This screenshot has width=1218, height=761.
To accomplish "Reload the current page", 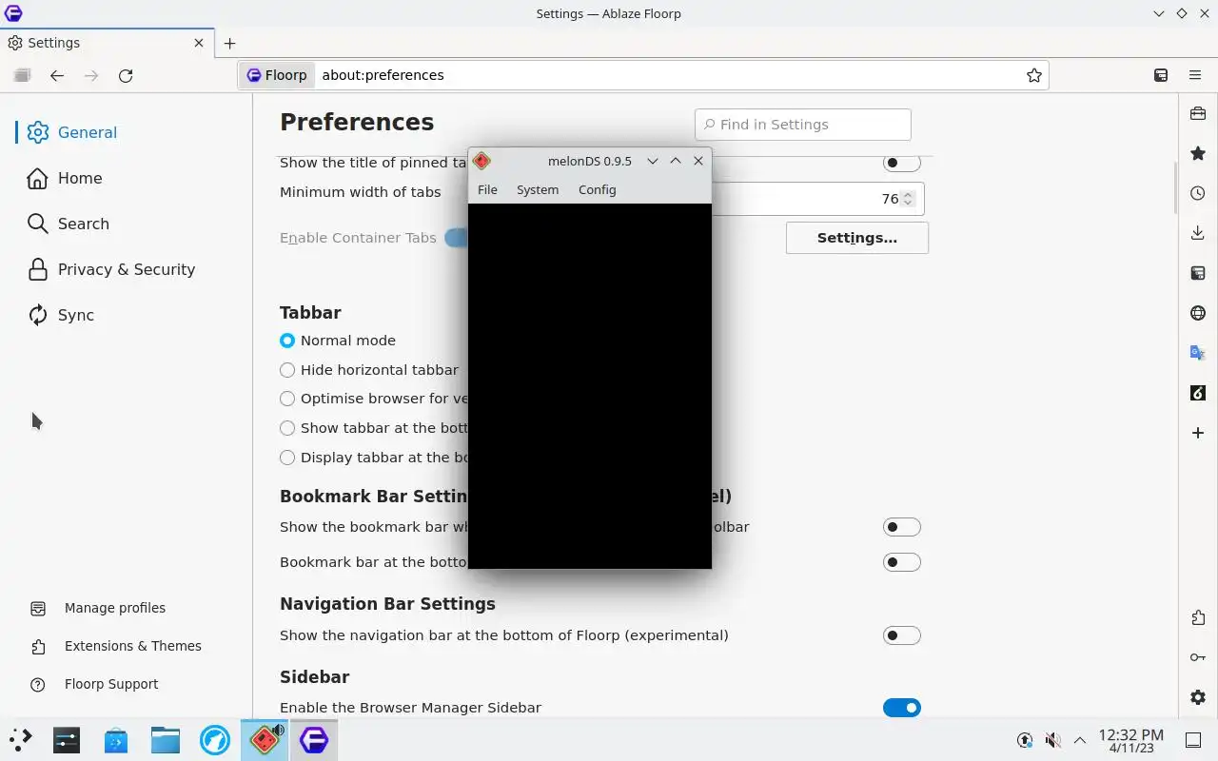I will 126,75.
